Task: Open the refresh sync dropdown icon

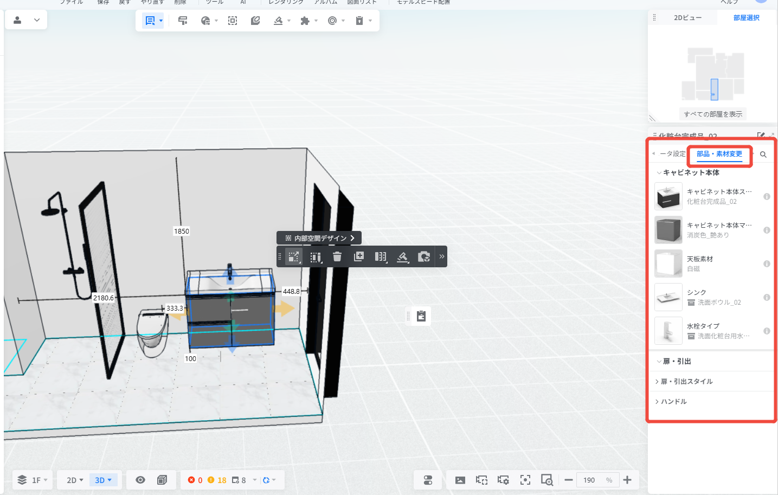Action: point(269,480)
